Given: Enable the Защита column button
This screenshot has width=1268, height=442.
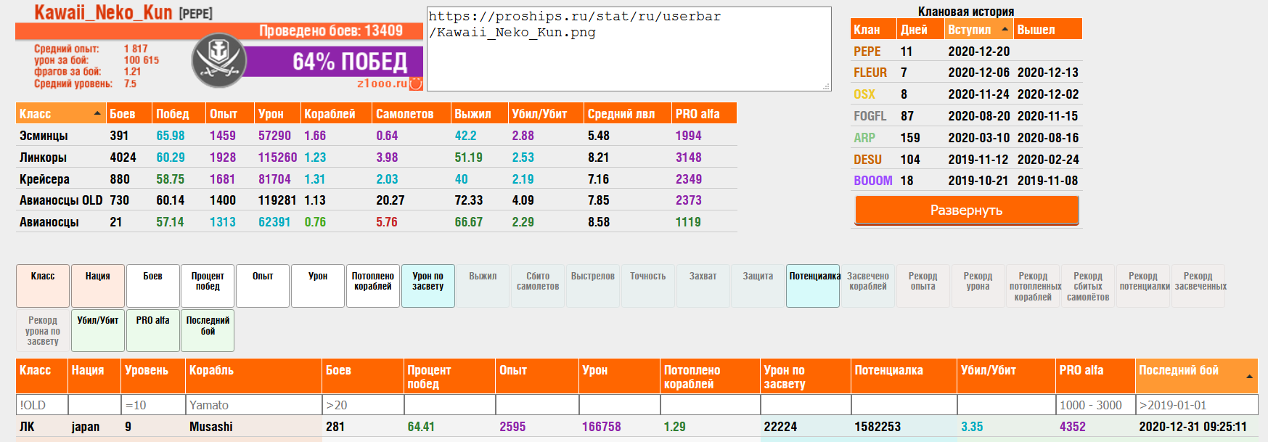Looking at the screenshot, I should coord(758,286).
